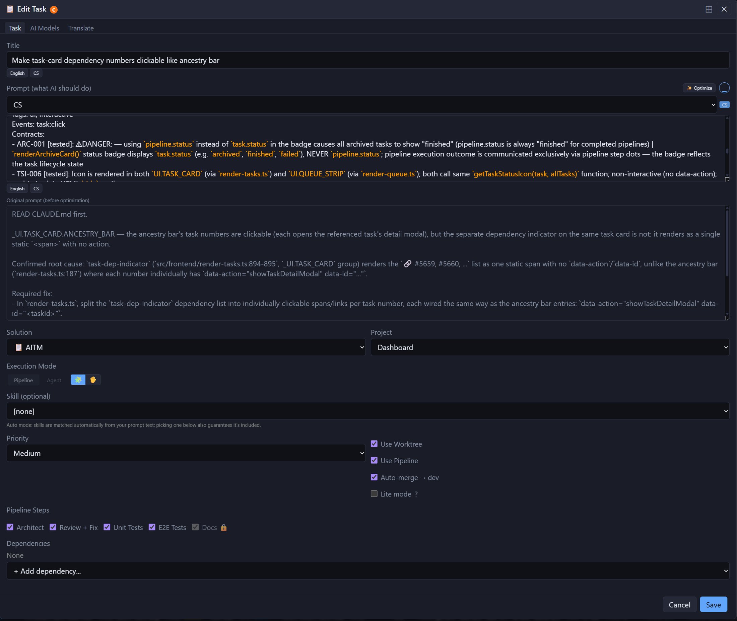Toggle the E2E Tests pipeline step
The image size is (737, 621).
tap(152, 527)
